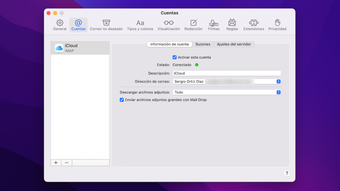The width and height of the screenshot is (340, 191).
Task: Open the Extensiones pane
Action: tap(254, 25)
